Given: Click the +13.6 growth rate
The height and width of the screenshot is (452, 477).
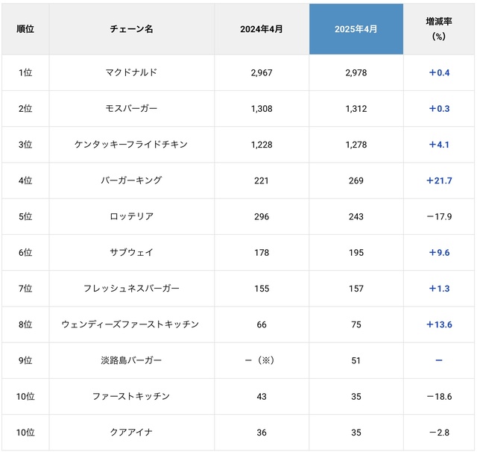Looking at the screenshot, I should click(439, 324).
